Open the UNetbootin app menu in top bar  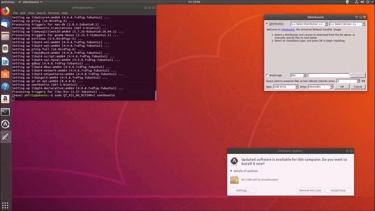click(30, 2)
